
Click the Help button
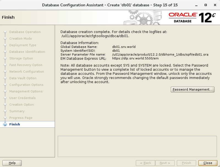point(12,163)
